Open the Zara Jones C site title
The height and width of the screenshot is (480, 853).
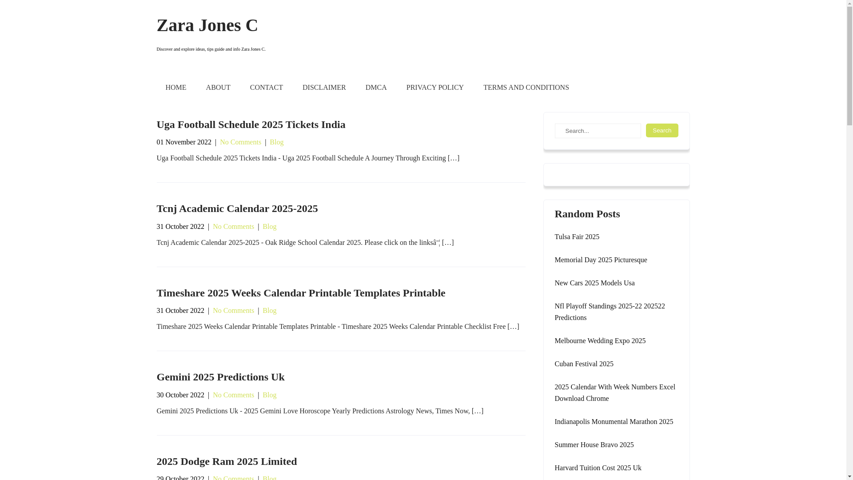coord(207,25)
